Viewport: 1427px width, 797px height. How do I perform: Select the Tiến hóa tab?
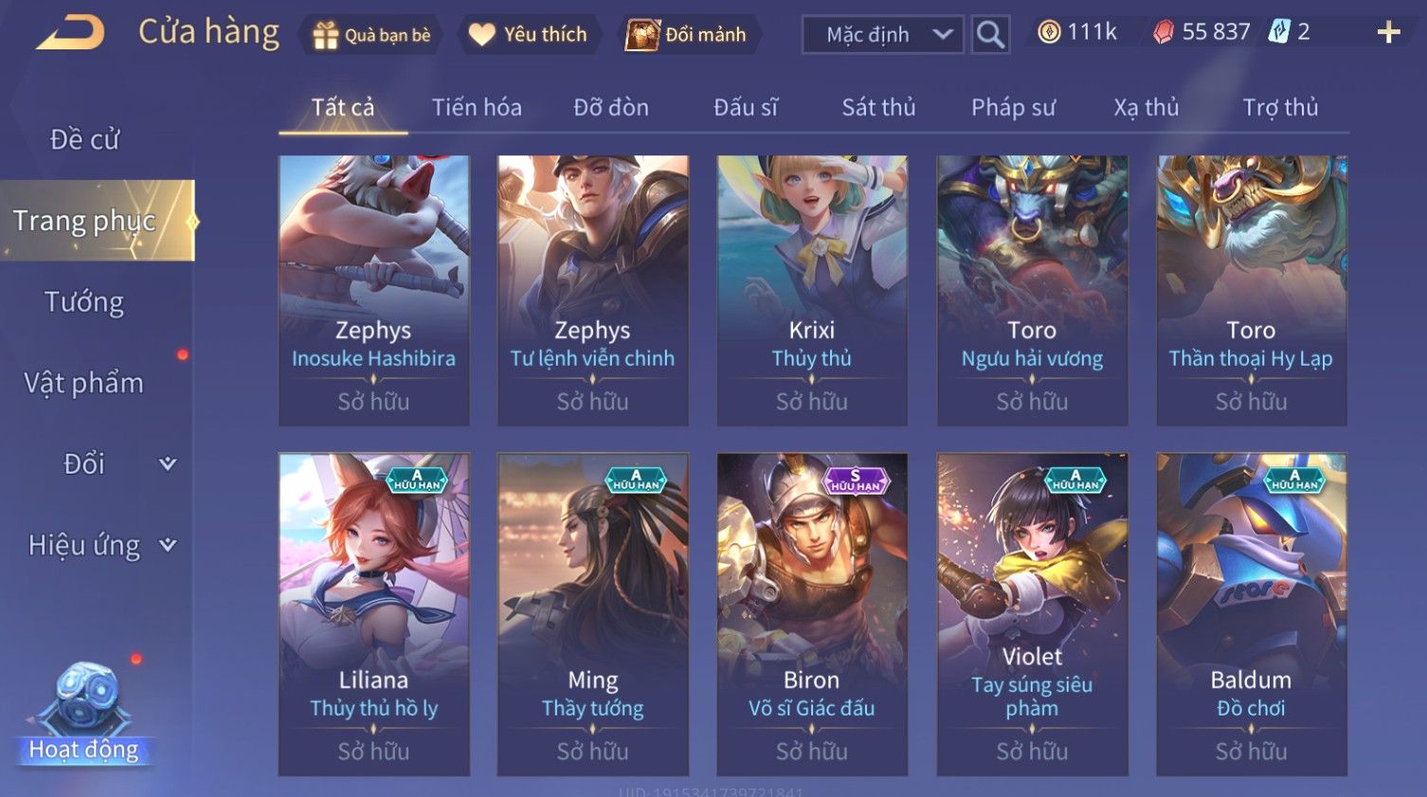tap(477, 107)
